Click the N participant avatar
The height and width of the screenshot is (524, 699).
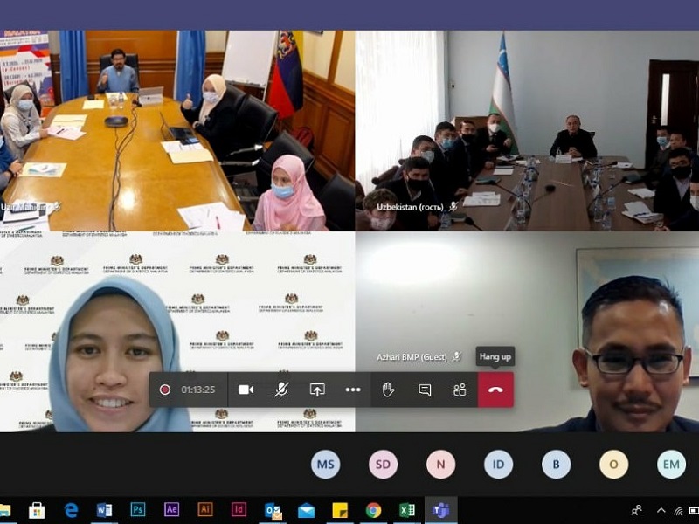440,465
